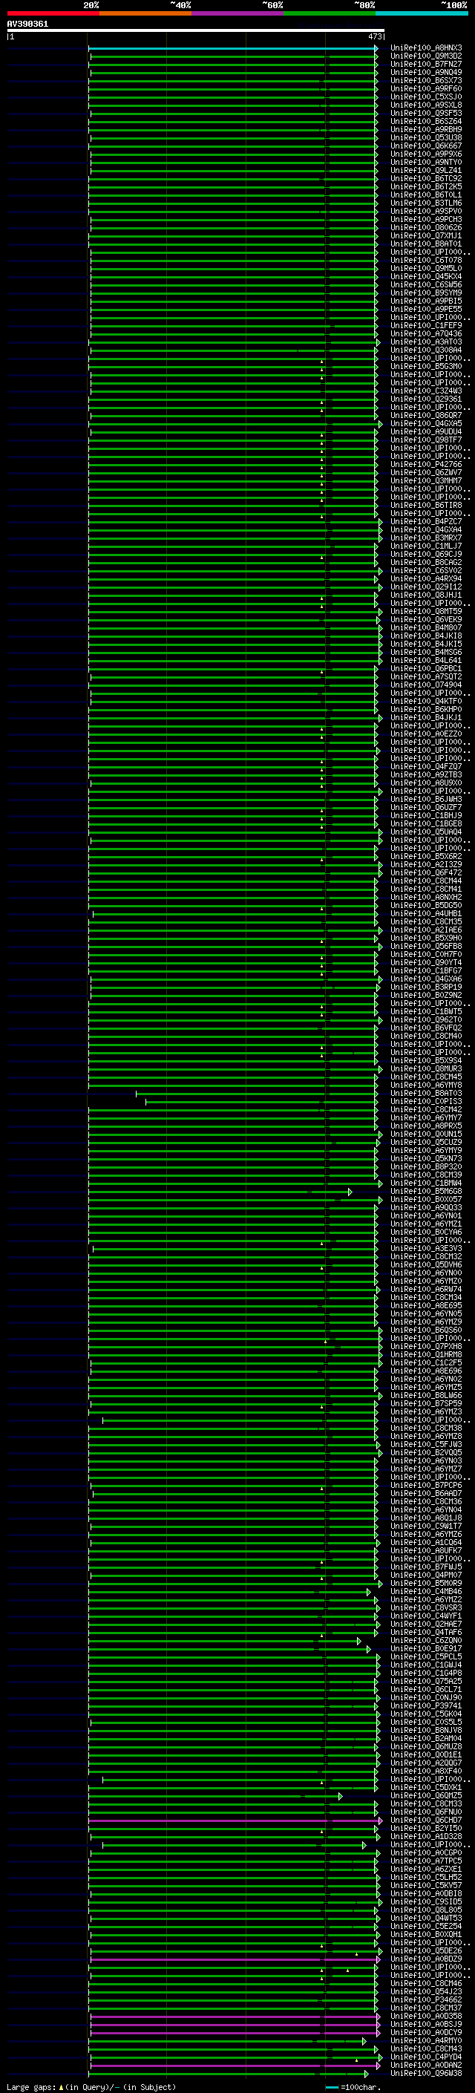Select hit label UniRef100_C0PIS3

(x=426, y=1102)
